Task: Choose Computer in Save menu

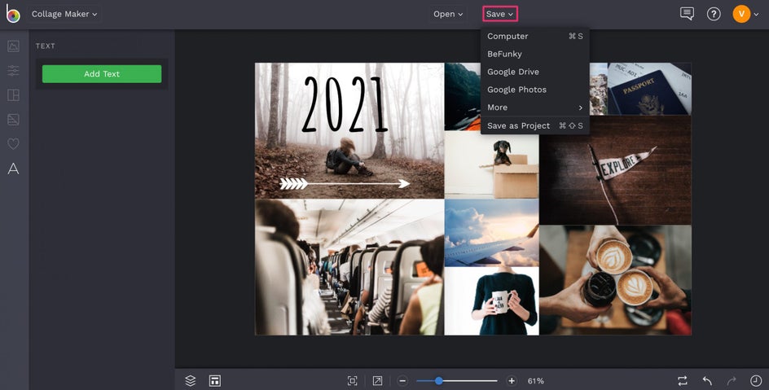Action: click(x=535, y=37)
